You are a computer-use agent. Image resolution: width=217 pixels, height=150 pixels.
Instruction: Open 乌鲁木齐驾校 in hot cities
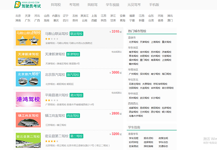click(136, 116)
